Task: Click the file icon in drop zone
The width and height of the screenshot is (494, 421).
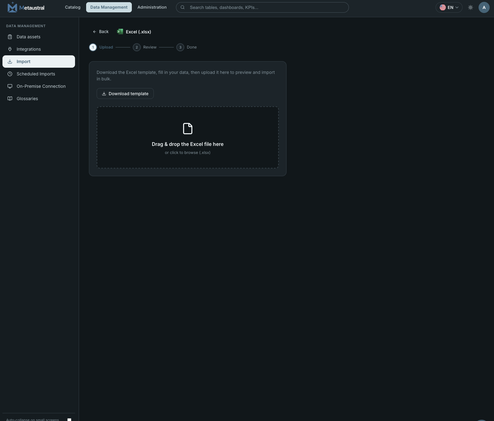Action: coord(188,129)
